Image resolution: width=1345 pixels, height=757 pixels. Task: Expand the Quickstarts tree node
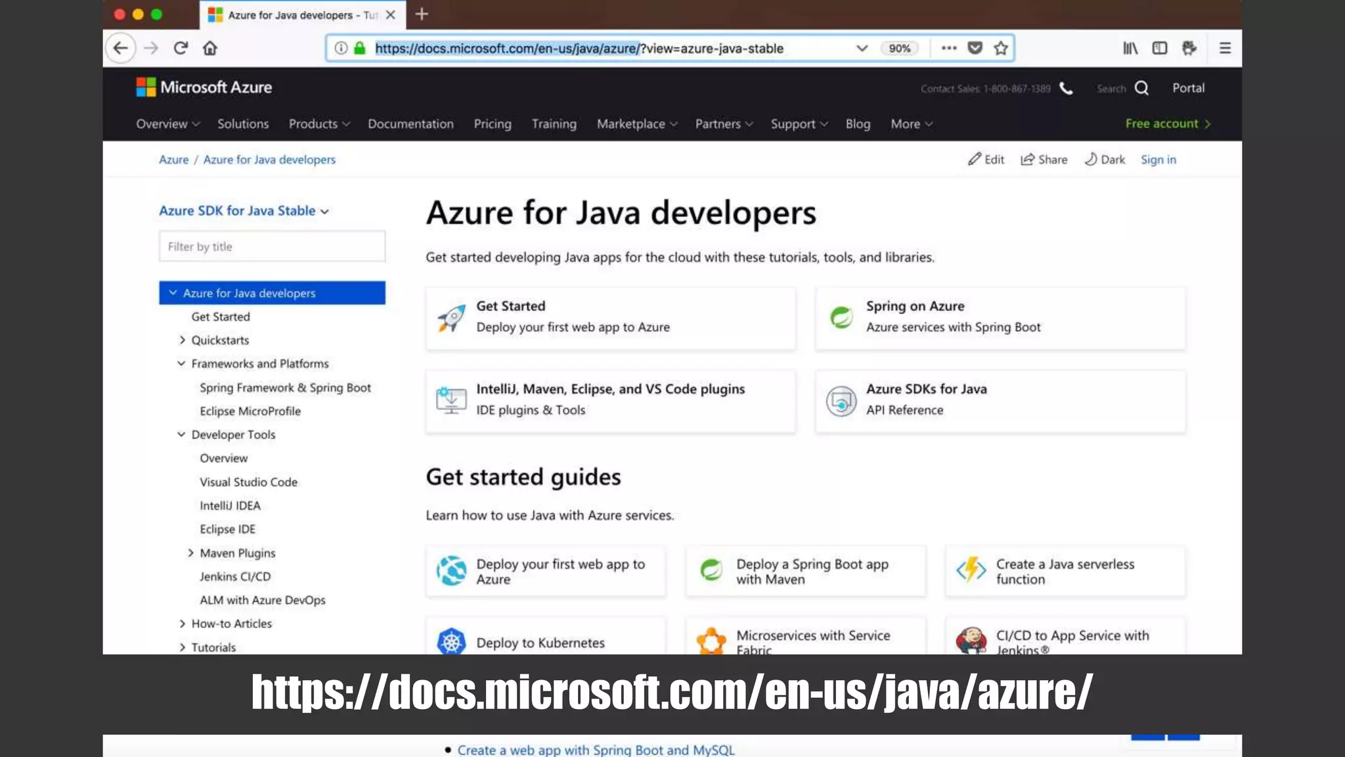coord(183,340)
